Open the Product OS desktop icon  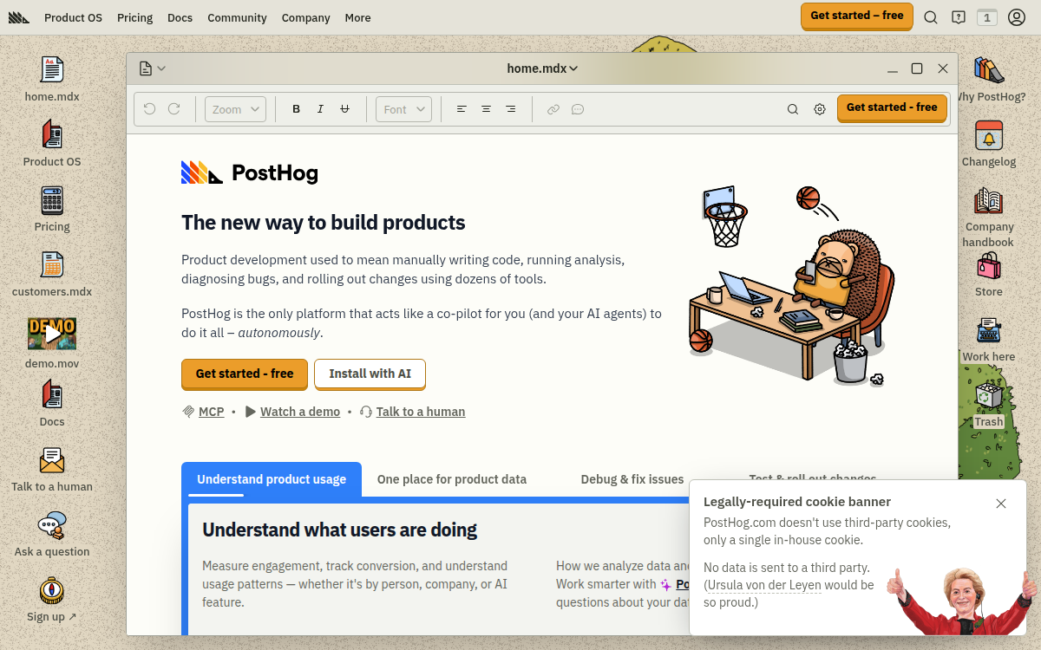point(52,144)
